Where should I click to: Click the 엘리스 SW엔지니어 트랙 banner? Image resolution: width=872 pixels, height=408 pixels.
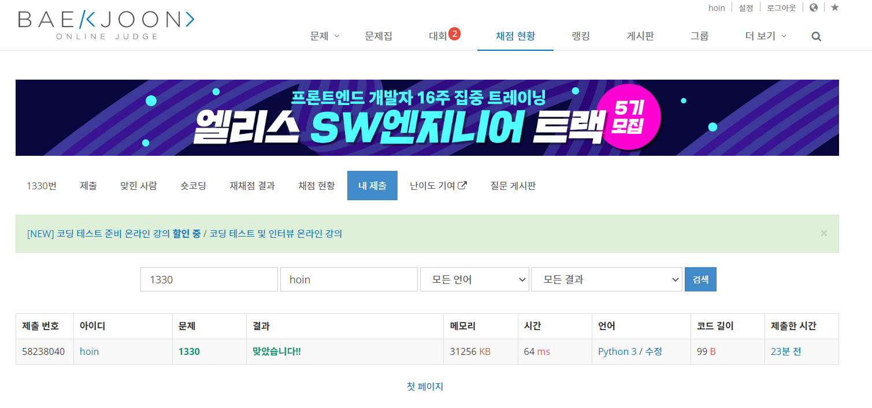click(x=427, y=118)
